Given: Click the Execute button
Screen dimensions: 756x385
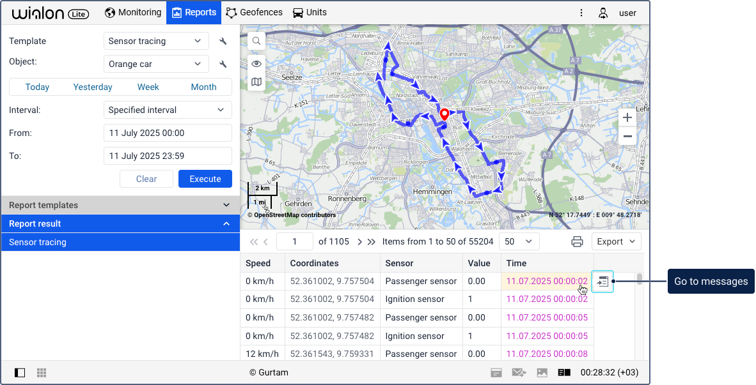Looking at the screenshot, I should (205, 179).
